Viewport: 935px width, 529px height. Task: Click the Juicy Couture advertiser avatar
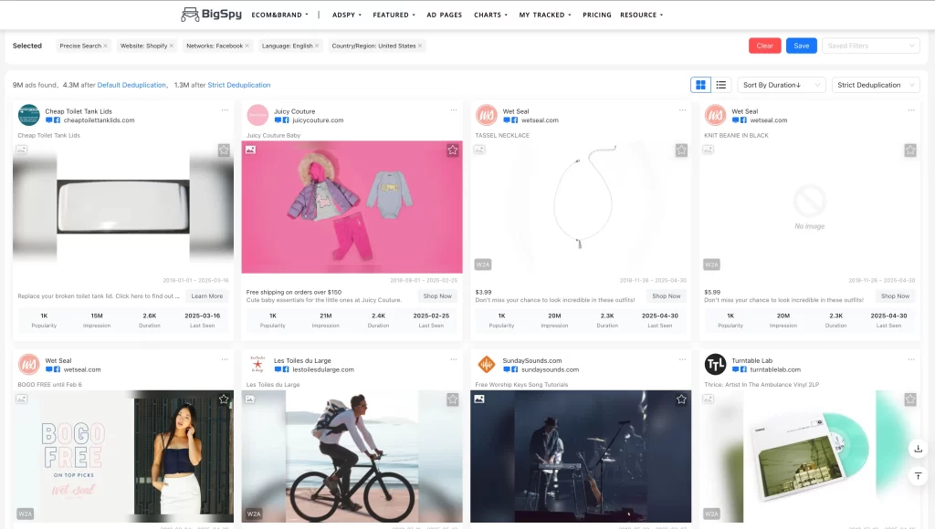[257, 115]
